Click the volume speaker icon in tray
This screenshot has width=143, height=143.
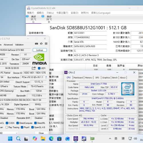[135, 138]
